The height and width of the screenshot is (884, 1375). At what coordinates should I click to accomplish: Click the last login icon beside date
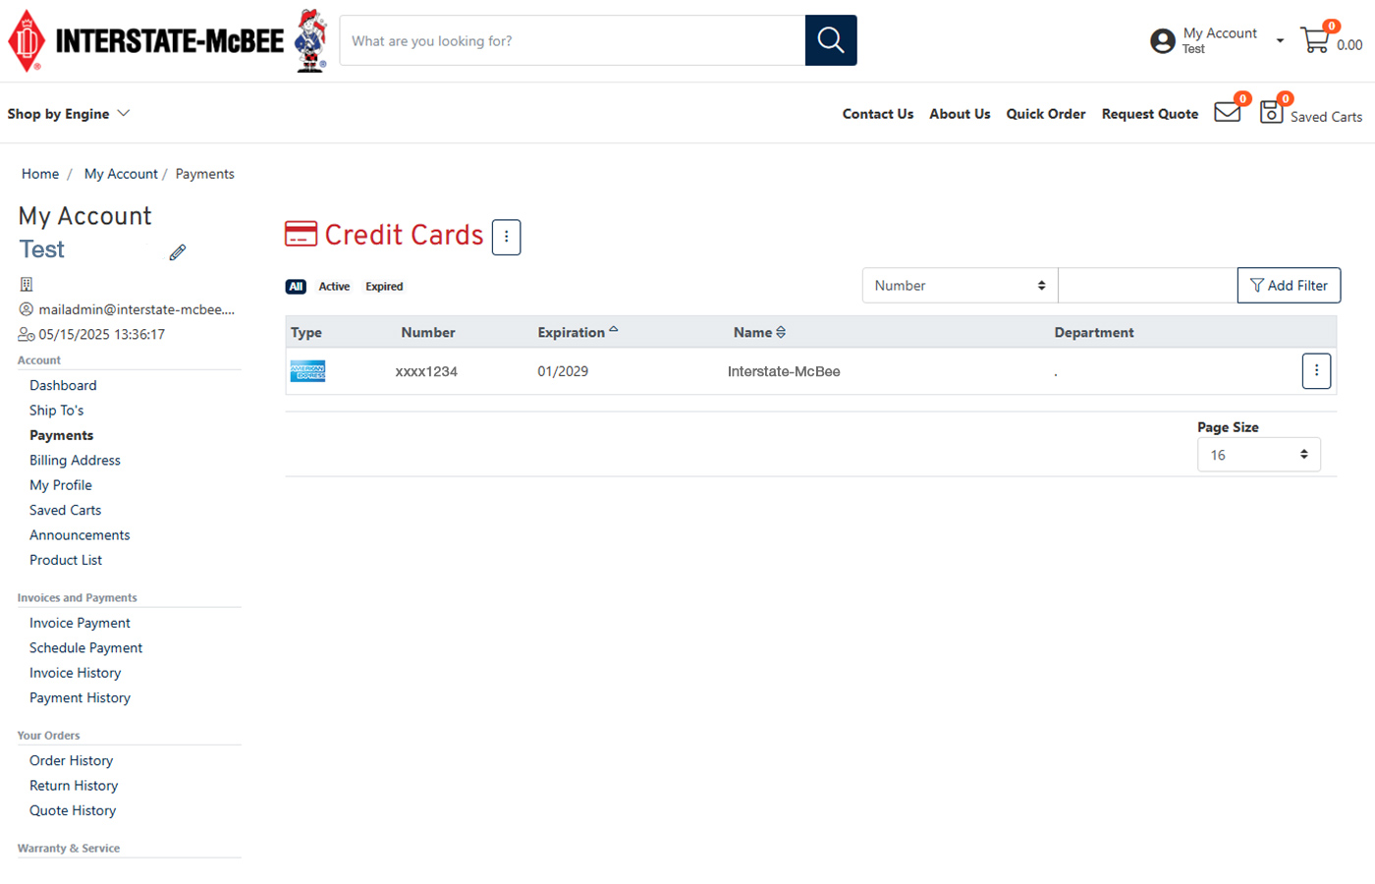[x=27, y=334]
